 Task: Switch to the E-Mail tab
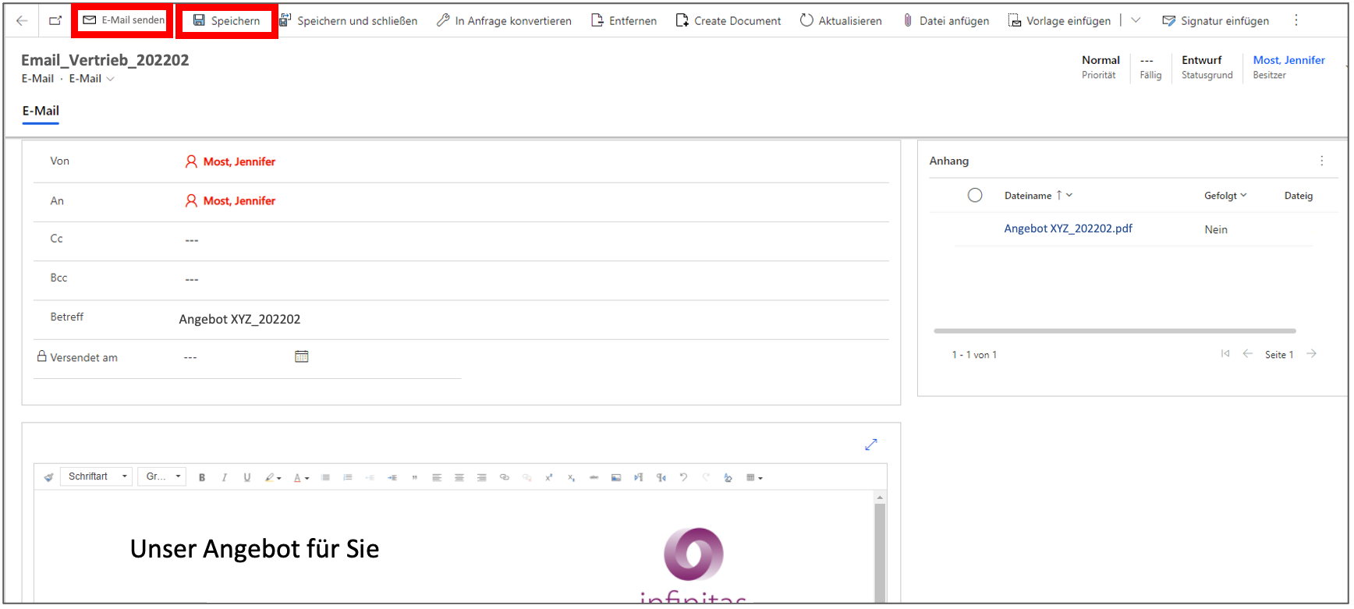pos(41,111)
